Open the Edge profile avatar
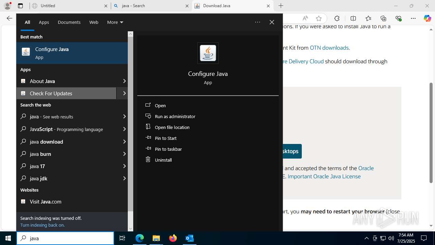Screen dimensions: 435x245 click(7, 6)
